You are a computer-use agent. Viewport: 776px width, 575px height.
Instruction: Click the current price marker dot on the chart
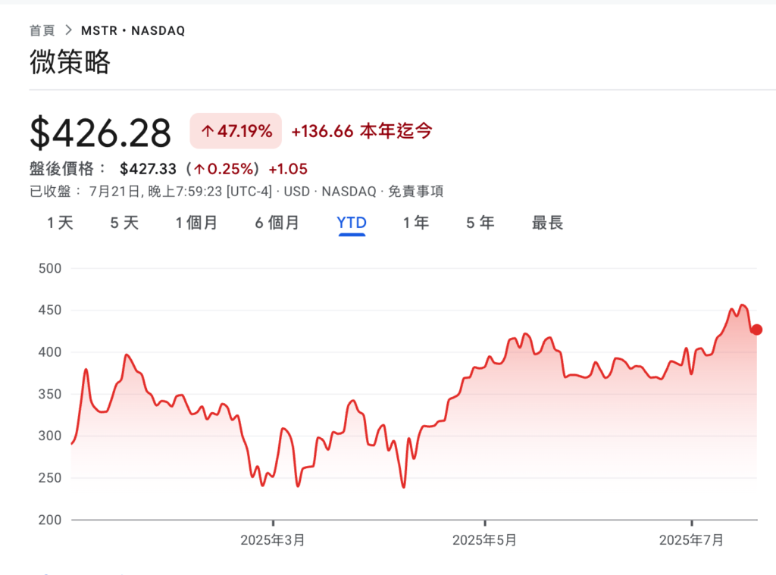click(x=755, y=329)
